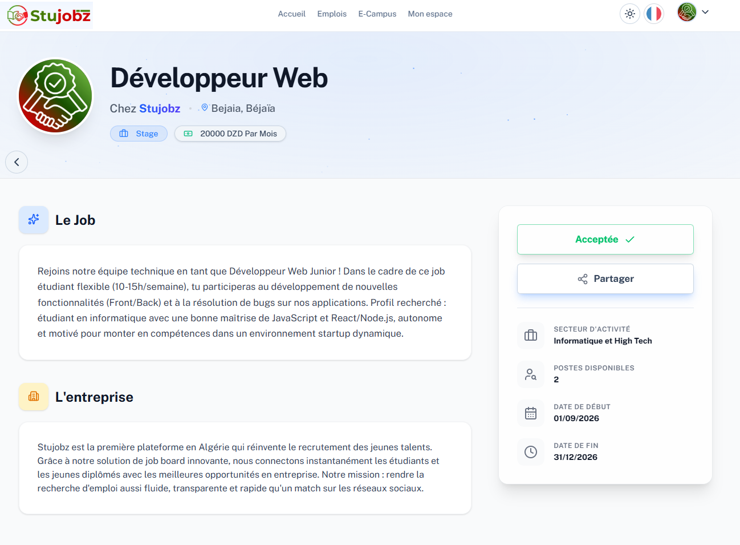740x545 pixels.
Task: Click the company round logo thumbnail
Action: click(x=55, y=96)
